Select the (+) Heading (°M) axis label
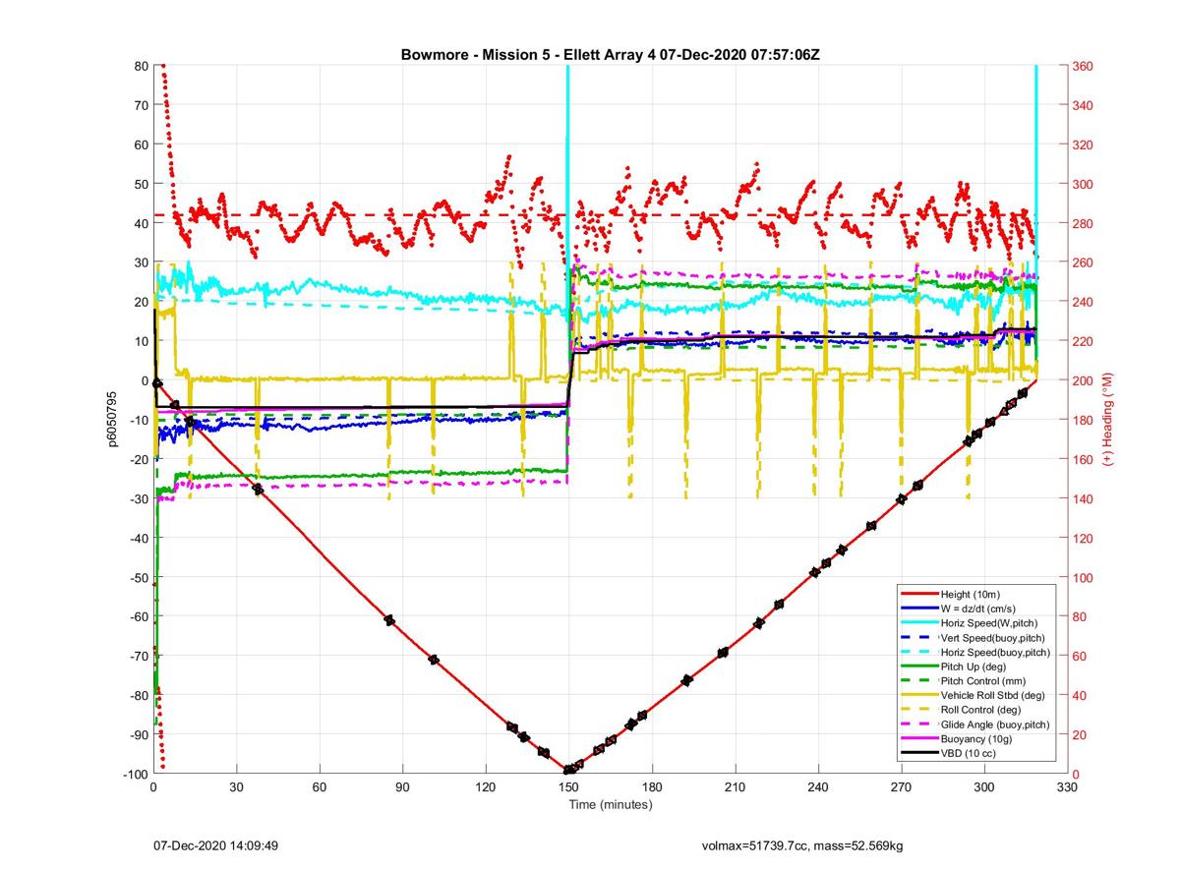The width and height of the screenshot is (1180, 870). [x=1107, y=420]
